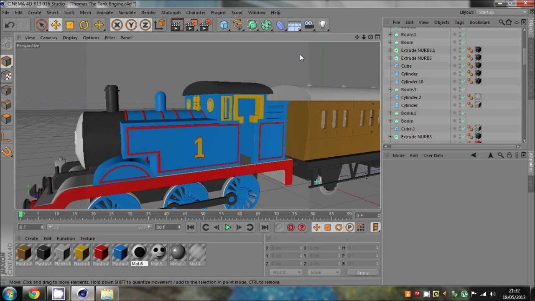
Task: Select the Texture mode checkerboard icon
Action: (x=6, y=76)
